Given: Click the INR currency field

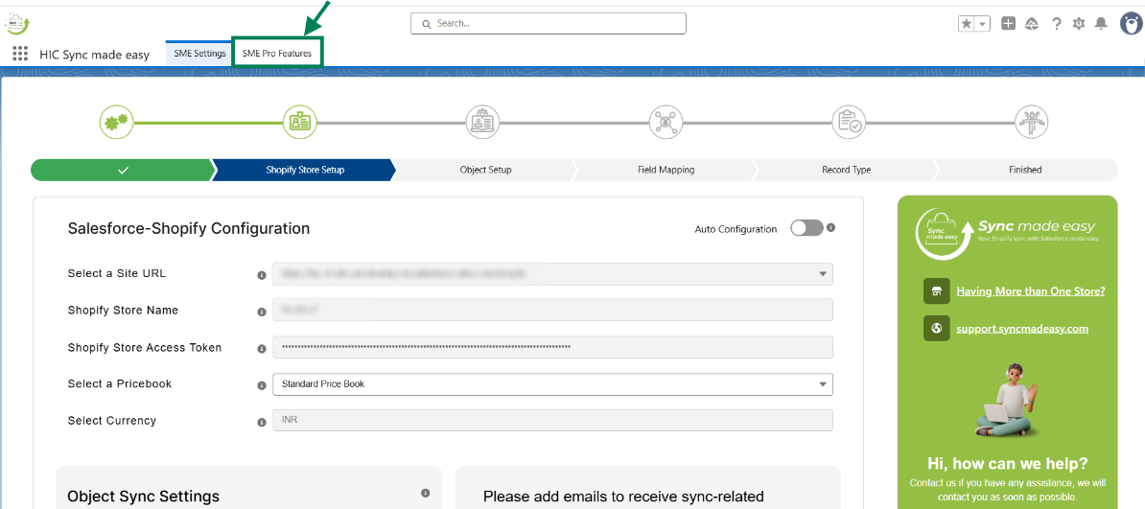Looking at the screenshot, I should 552,421.
